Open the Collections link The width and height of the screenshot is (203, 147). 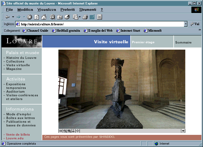[15, 61]
